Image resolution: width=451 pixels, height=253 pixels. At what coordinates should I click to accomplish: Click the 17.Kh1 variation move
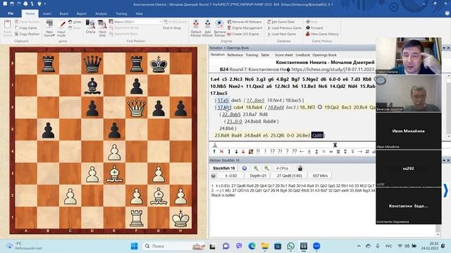click(224, 108)
